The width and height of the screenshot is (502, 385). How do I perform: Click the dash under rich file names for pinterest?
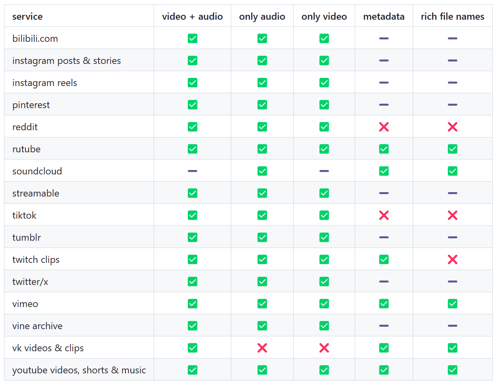click(453, 105)
